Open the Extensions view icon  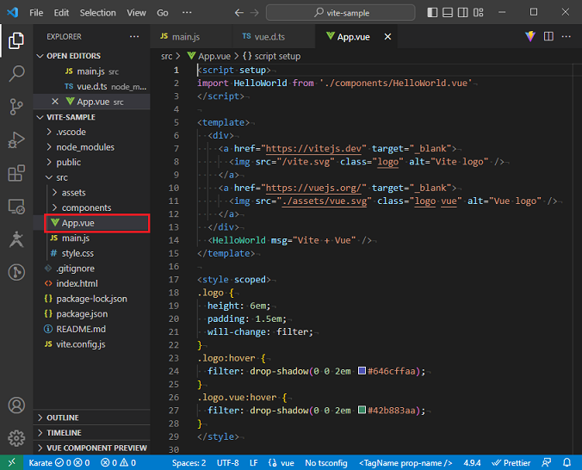[16, 173]
